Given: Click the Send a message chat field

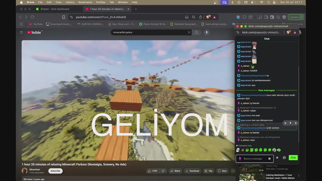Looking at the screenshot, I should [255, 159].
